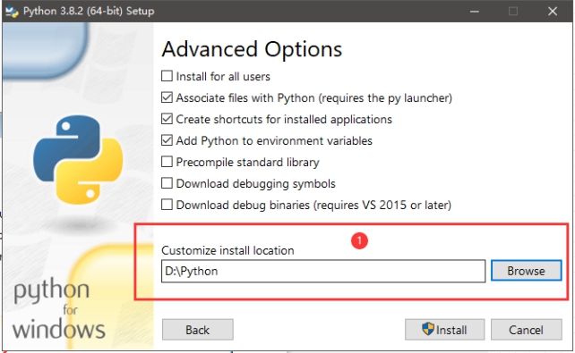Minimize the Python Setup window
Viewport: 575px width, 353px height.
tap(475, 12)
